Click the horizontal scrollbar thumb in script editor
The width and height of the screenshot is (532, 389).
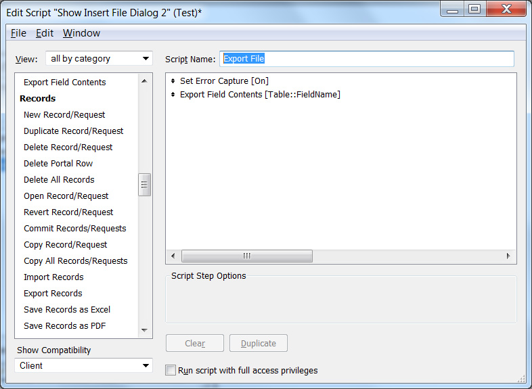point(246,256)
